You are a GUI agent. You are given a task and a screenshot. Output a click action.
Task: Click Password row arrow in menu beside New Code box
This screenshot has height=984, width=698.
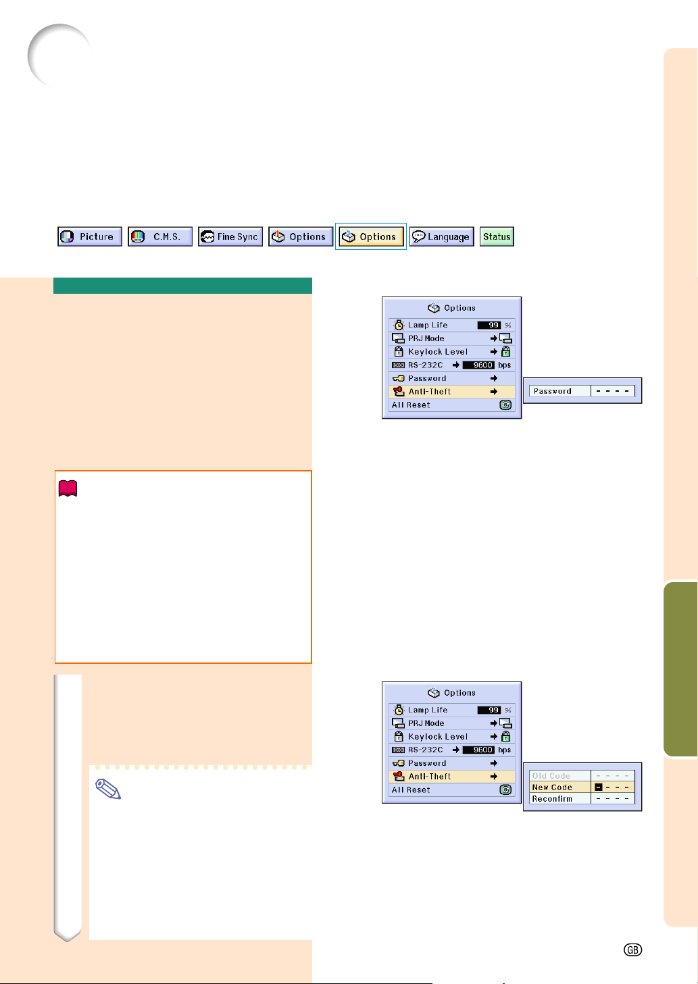tap(494, 763)
